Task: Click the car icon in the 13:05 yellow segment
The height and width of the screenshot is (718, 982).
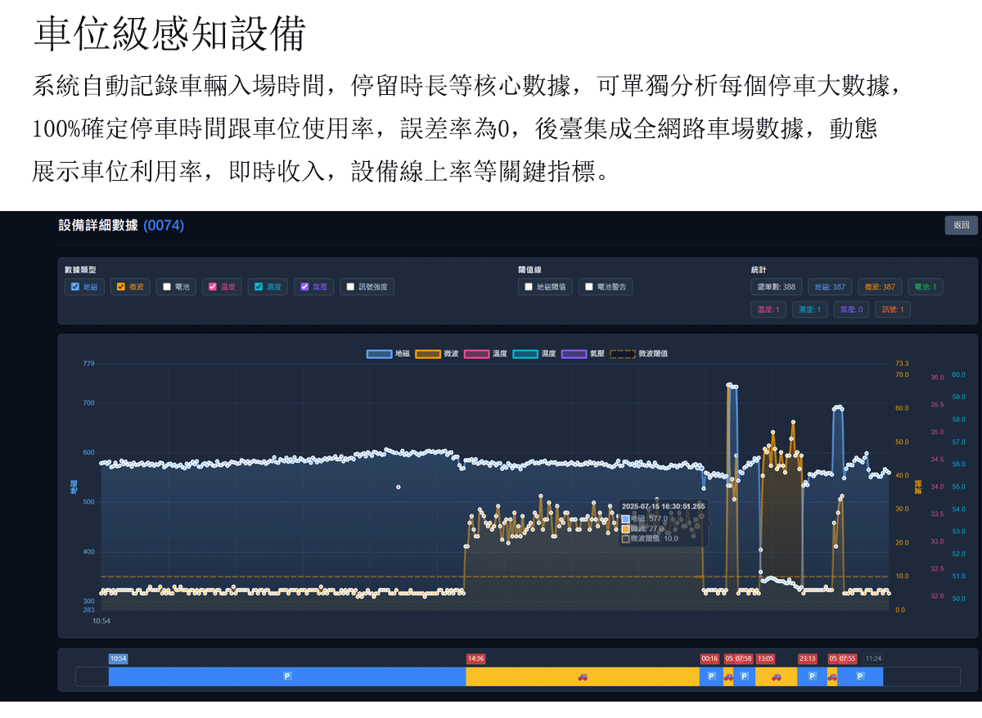Action: (776, 676)
